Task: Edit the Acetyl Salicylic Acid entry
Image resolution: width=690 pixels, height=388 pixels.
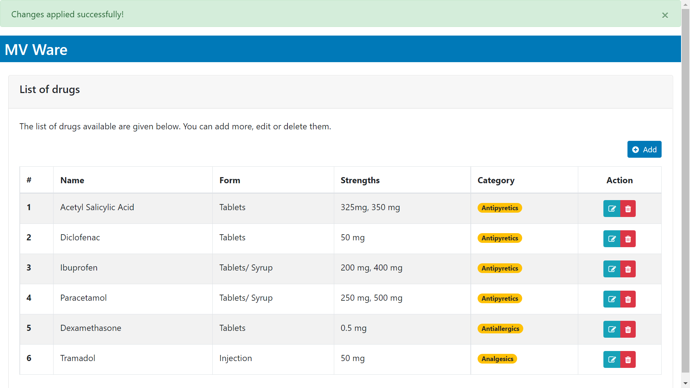Action: (612, 209)
